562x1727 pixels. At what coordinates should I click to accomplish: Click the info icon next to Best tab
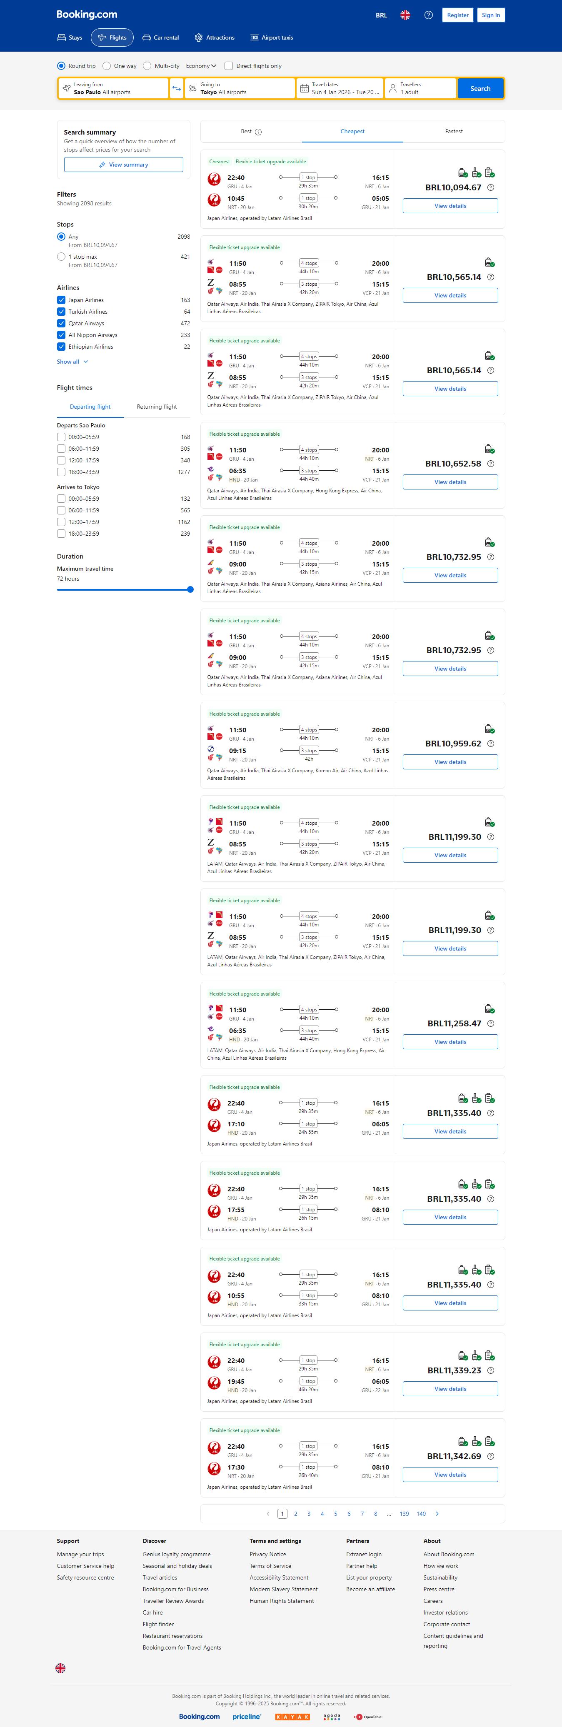click(259, 132)
